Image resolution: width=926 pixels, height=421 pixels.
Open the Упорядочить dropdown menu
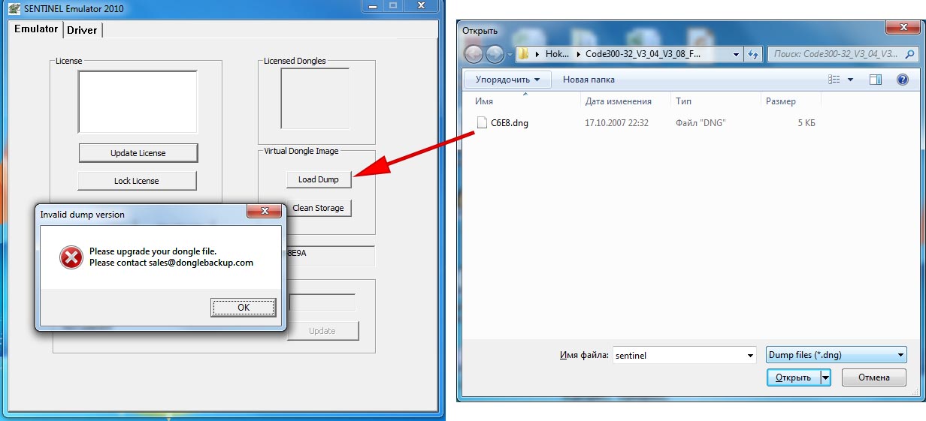[507, 79]
